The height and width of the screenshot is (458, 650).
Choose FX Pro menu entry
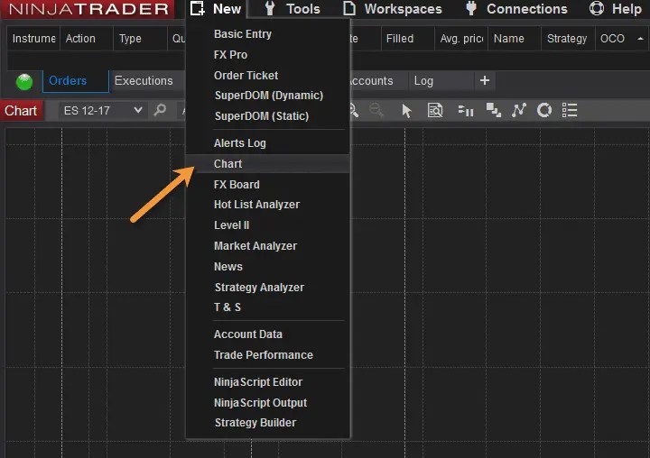267,55
